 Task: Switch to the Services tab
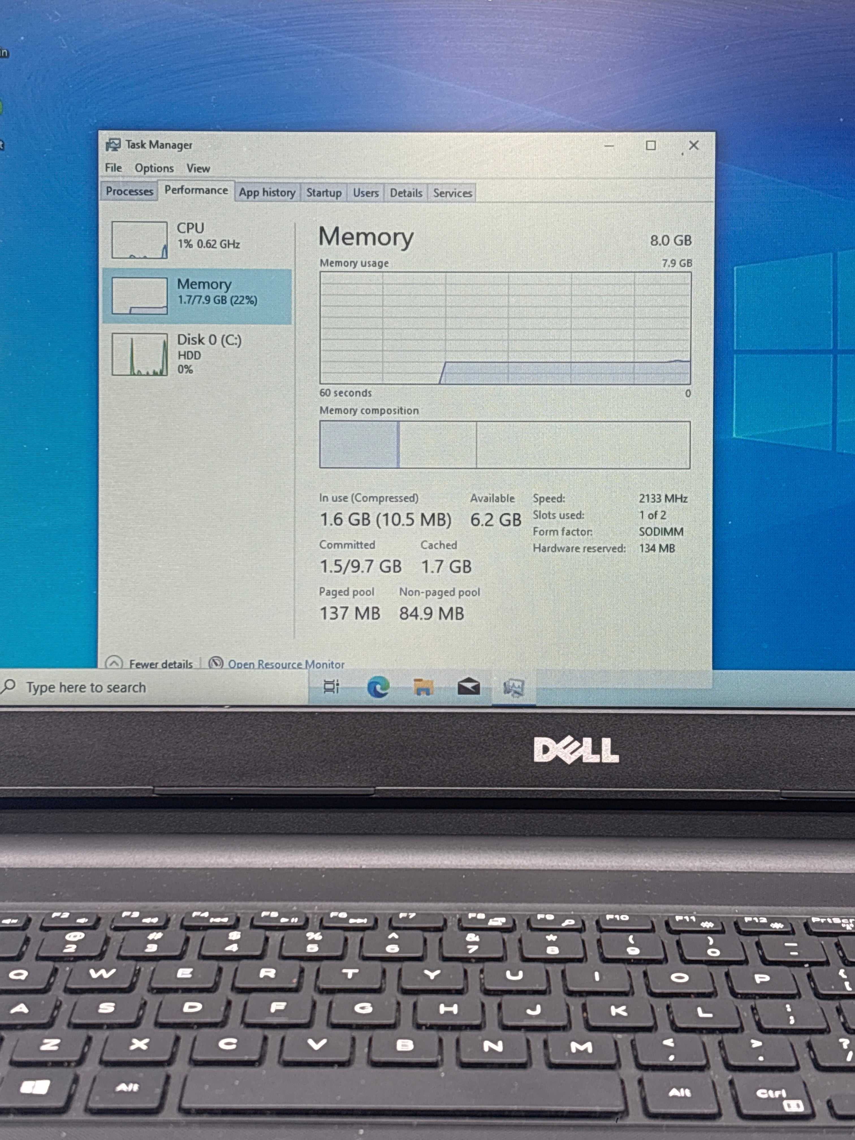coord(452,193)
